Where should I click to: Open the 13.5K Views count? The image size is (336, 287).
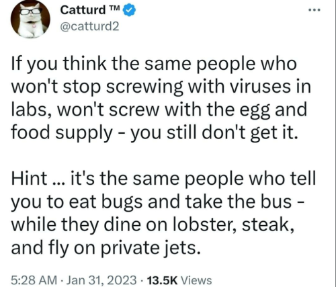[x=179, y=280]
